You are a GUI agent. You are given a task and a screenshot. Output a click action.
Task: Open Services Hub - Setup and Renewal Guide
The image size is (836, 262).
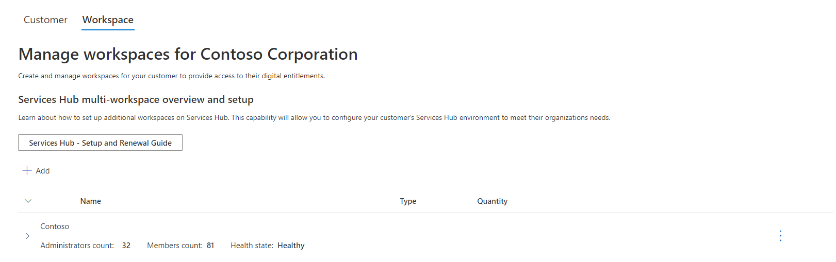100,143
